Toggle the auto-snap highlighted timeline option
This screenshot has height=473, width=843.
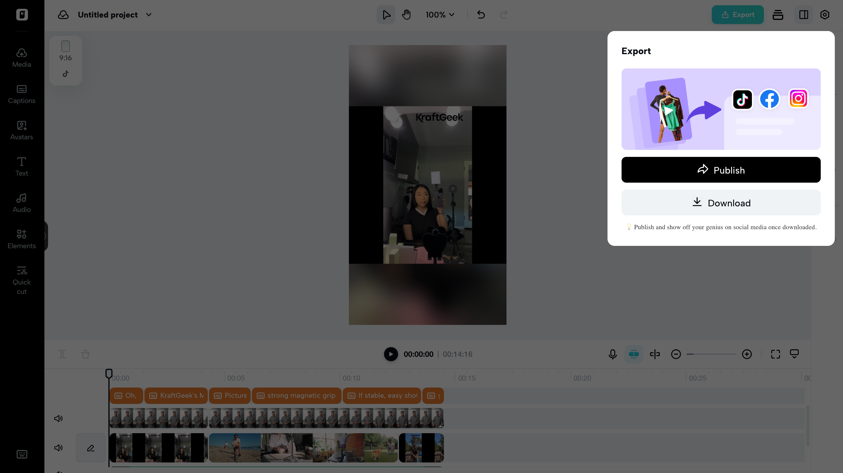[634, 354]
